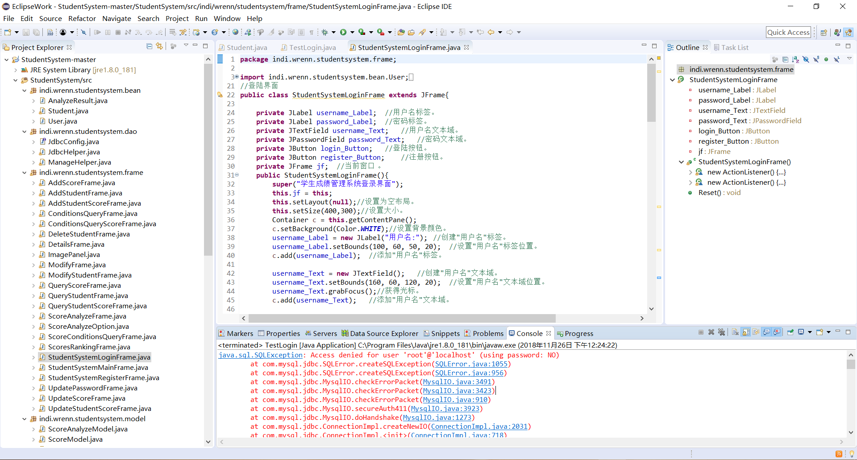Remove all terminated launches in Console
This screenshot has height=460, width=857.
pos(722,332)
